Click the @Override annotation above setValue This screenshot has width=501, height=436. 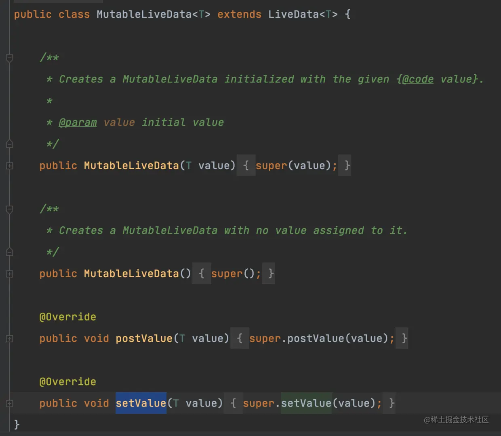[67, 381]
